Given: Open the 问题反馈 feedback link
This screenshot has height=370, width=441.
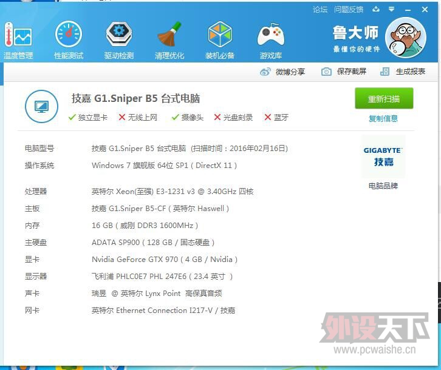Looking at the screenshot, I should tap(349, 10).
